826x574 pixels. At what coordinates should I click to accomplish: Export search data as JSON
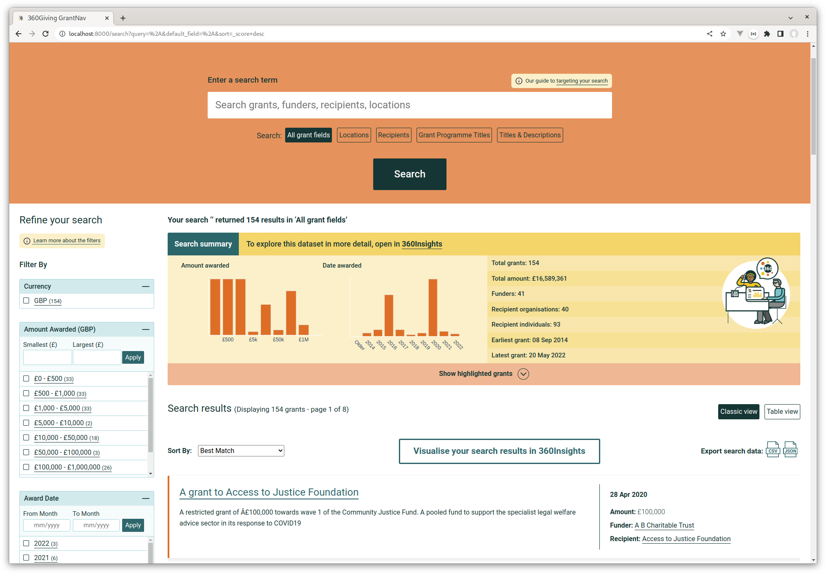[791, 449]
